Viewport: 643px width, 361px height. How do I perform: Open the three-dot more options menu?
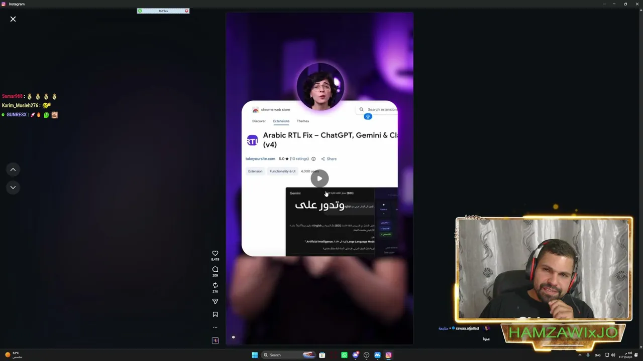point(215,327)
